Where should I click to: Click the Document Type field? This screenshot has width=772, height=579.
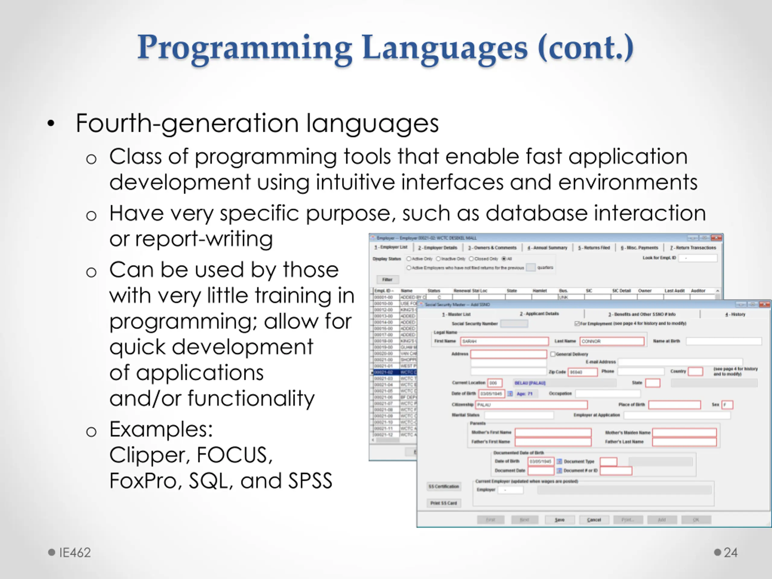[x=608, y=461]
